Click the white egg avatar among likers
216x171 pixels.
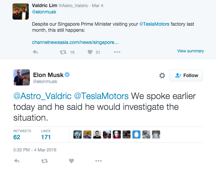tap(136, 135)
